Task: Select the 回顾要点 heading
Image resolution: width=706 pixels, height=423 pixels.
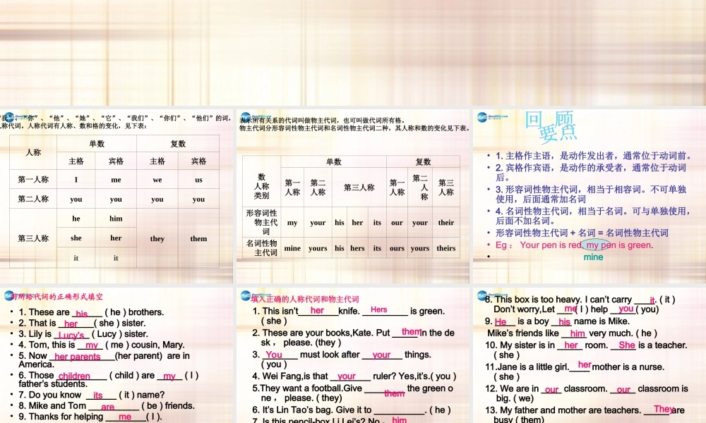Action: 551,125
